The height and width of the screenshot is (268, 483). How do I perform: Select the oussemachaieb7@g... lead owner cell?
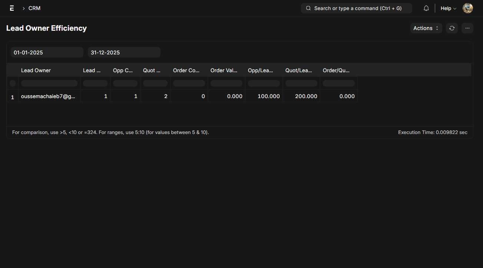[x=49, y=96]
